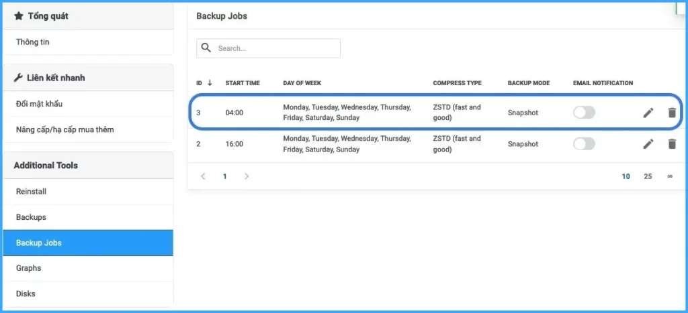Open Graphs in sidebar
The width and height of the screenshot is (688, 313).
(88, 268)
